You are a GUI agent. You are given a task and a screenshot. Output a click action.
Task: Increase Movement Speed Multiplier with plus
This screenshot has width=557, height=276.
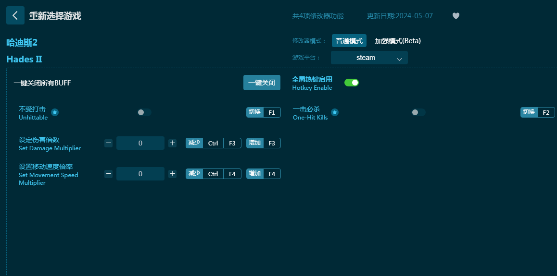172,174
